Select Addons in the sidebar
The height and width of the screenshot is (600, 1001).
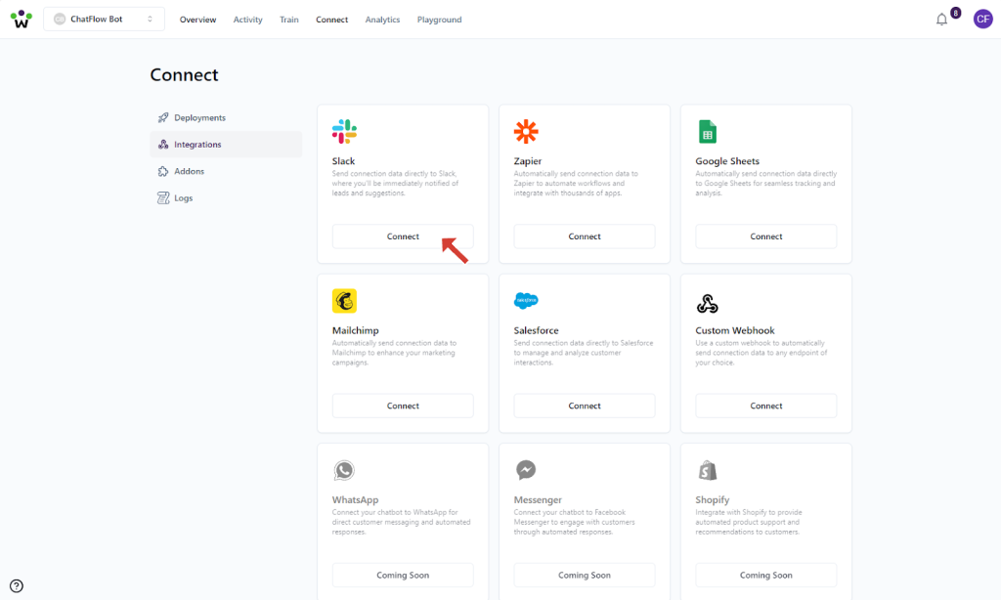point(189,172)
